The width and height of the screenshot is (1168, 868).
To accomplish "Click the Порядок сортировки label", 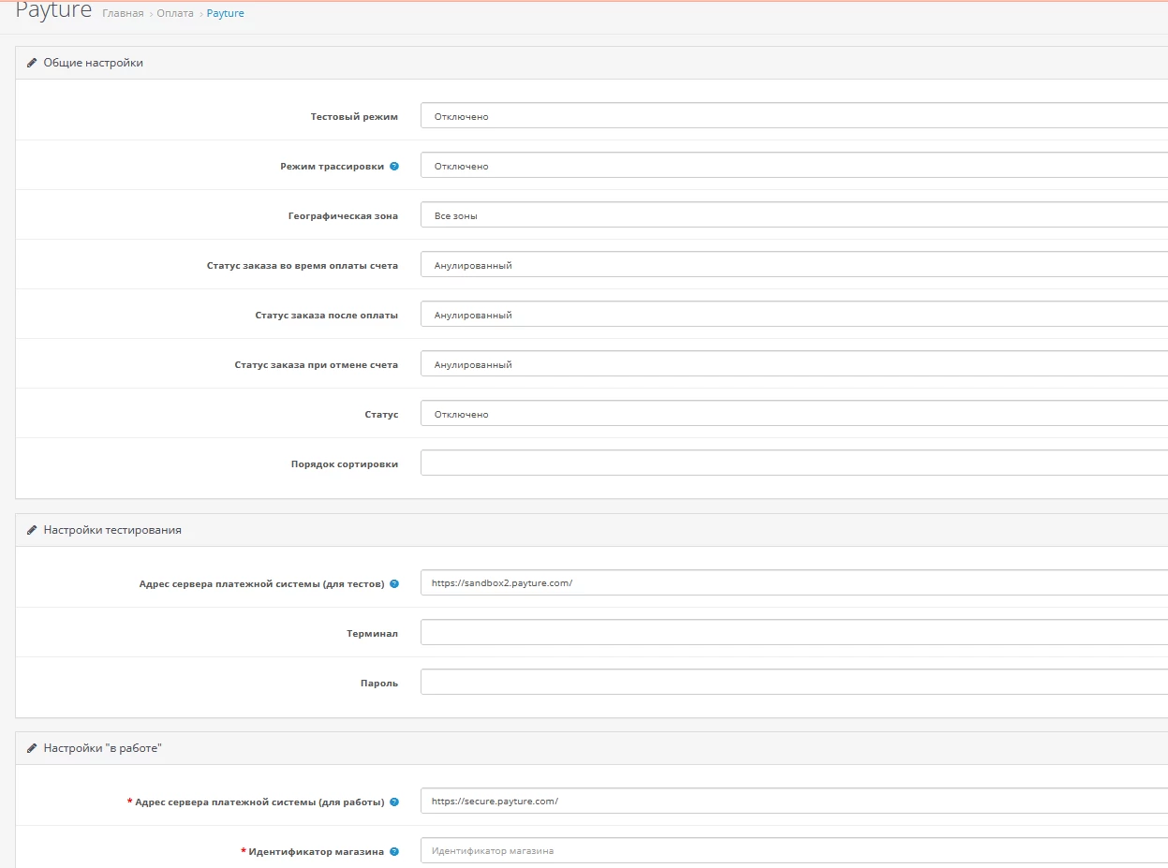I will [x=345, y=463].
